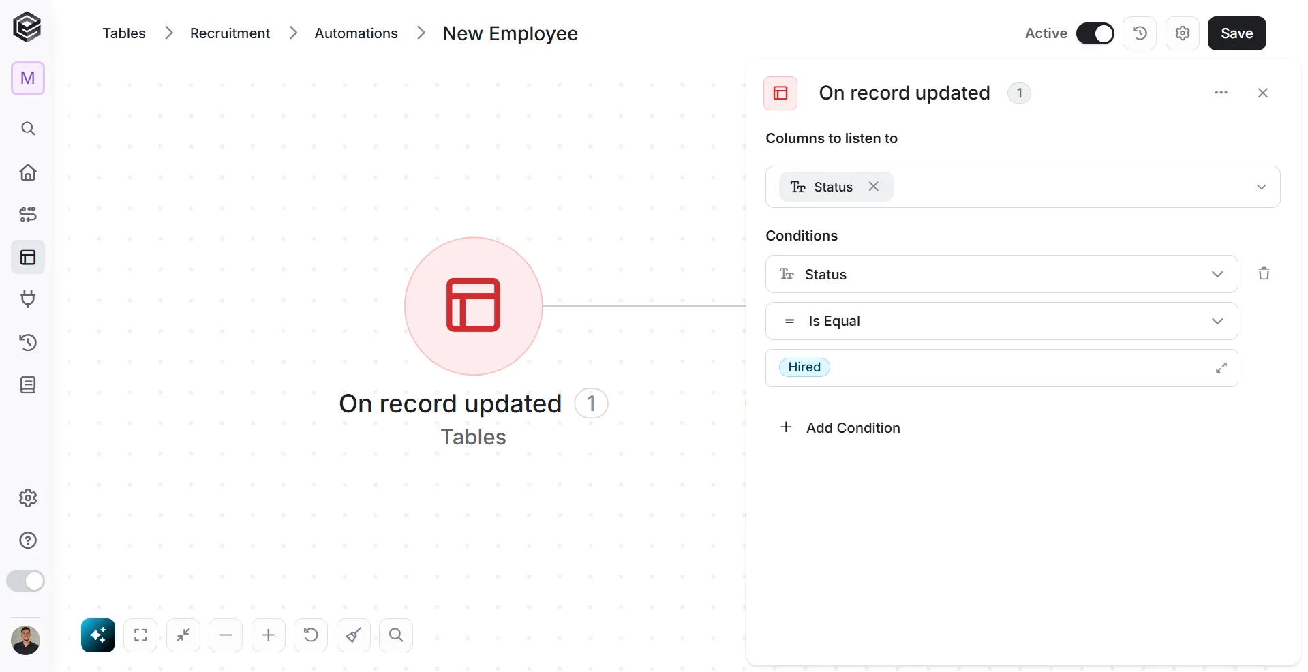
Task: Click the Hired value input field
Action: pos(1001,368)
